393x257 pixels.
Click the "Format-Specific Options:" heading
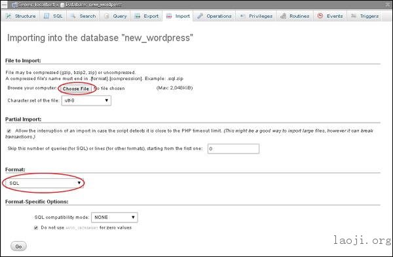click(x=37, y=201)
